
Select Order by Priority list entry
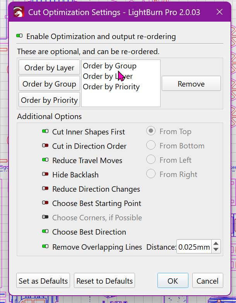111,87
